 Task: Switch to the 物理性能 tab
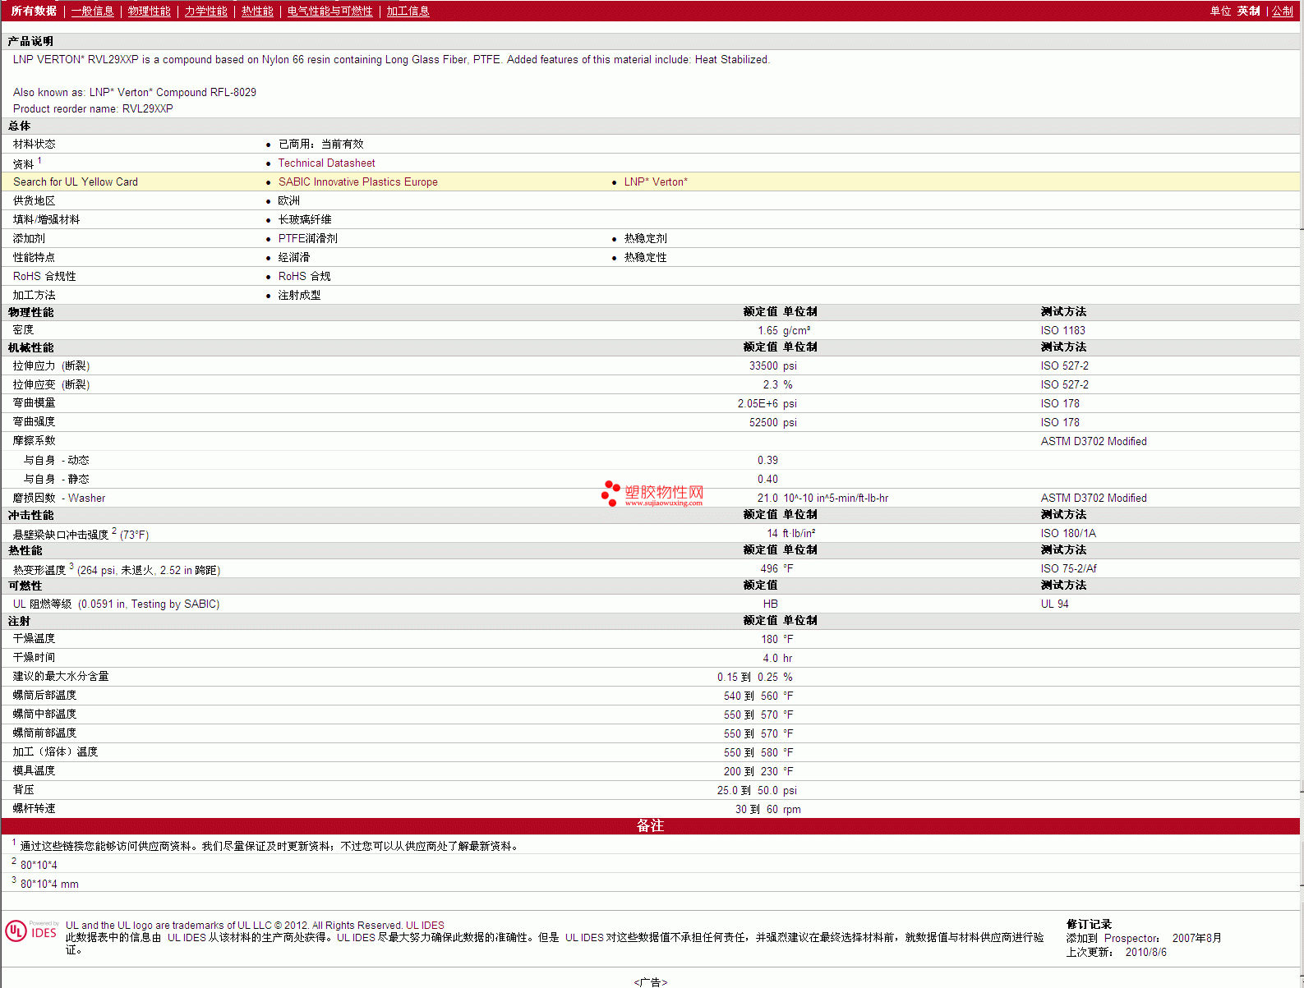(149, 11)
